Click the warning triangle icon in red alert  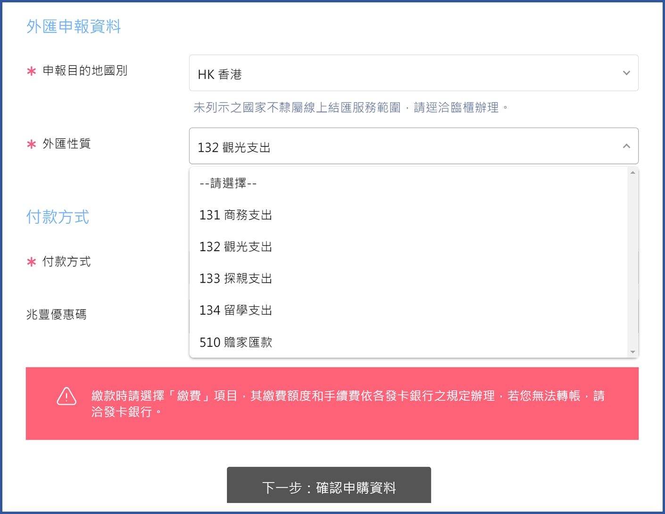coord(66,397)
